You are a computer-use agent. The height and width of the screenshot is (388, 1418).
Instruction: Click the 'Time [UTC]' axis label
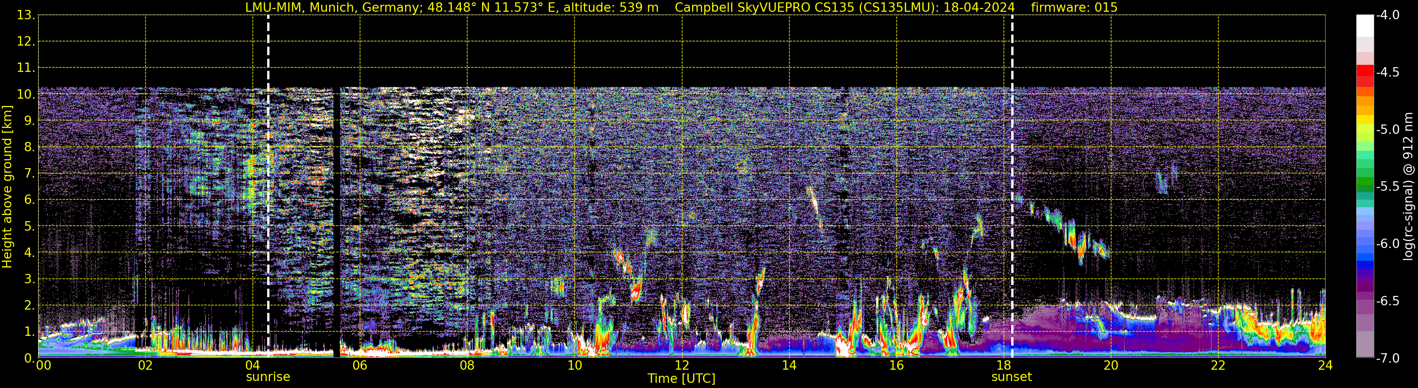(x=681, y=379)
